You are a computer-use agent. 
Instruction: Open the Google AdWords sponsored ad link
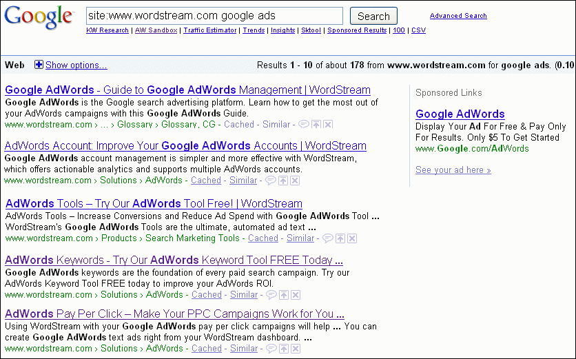click(460, 114)
